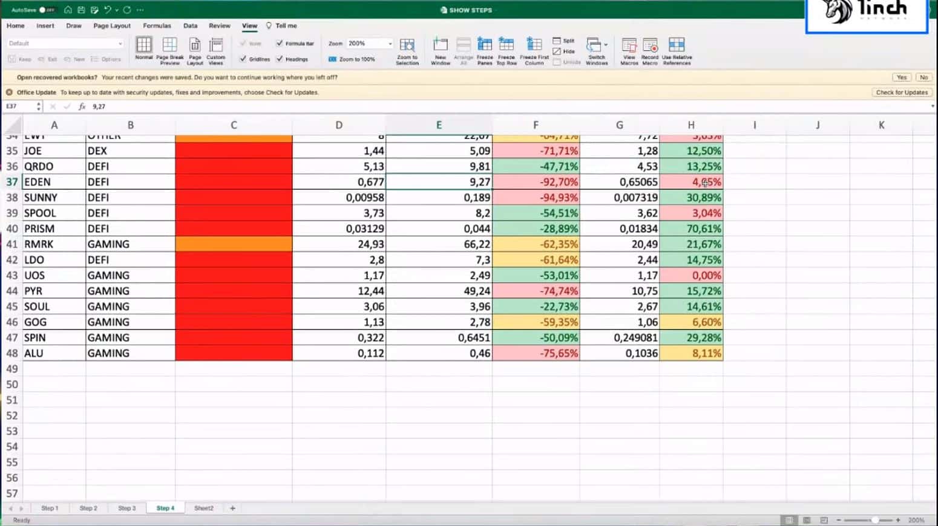Open a New Window via ribbon icon

coord(441,45)
